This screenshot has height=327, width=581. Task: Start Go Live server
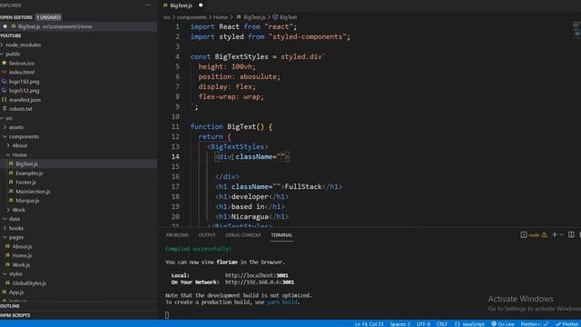click(503, 324)
